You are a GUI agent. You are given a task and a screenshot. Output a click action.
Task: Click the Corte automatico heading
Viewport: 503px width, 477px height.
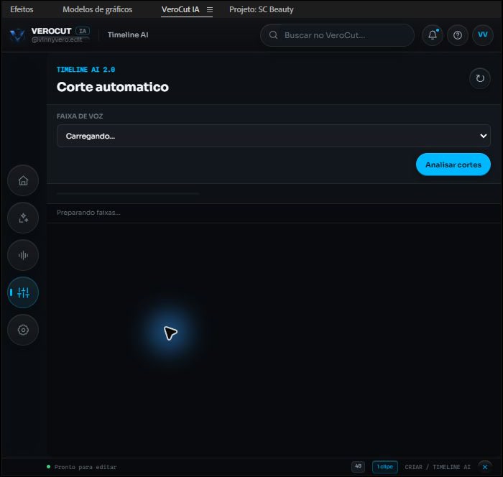pos(113,87)
